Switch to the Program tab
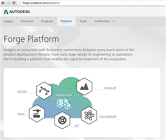The width and height of the screenshot is (166, 140). coord(47,21)
